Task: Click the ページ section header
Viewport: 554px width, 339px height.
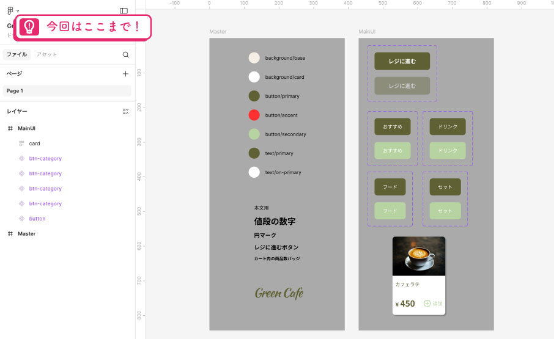Action: [x=15, y=73]
